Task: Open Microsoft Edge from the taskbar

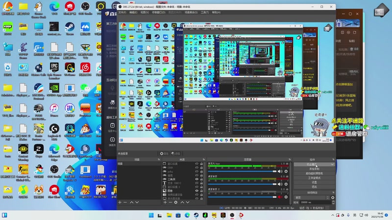Action: coord(187,215)
